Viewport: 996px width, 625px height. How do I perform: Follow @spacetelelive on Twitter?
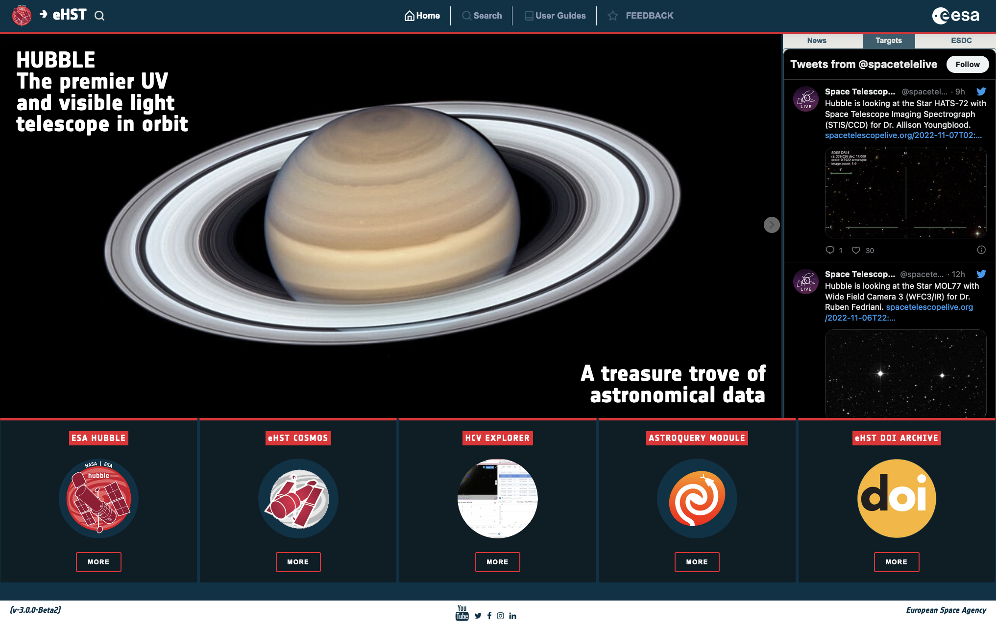coord(968,64)
